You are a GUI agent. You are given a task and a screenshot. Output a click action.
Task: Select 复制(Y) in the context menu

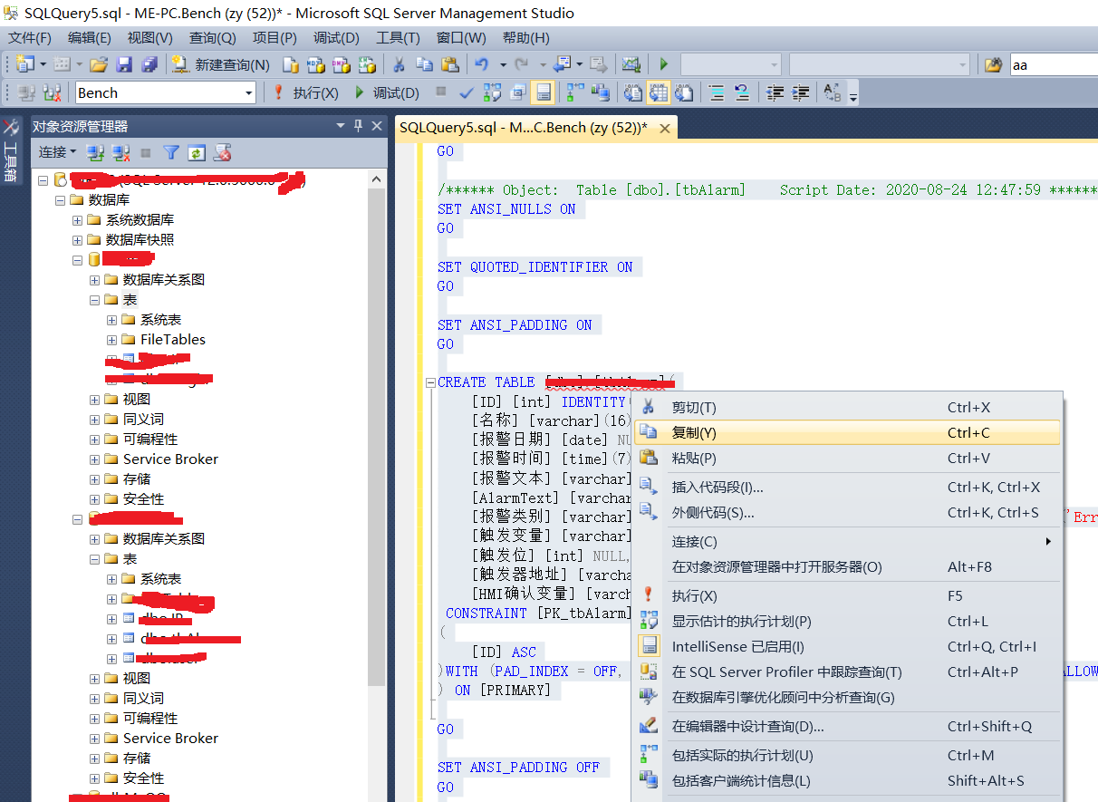coord(847,433)
